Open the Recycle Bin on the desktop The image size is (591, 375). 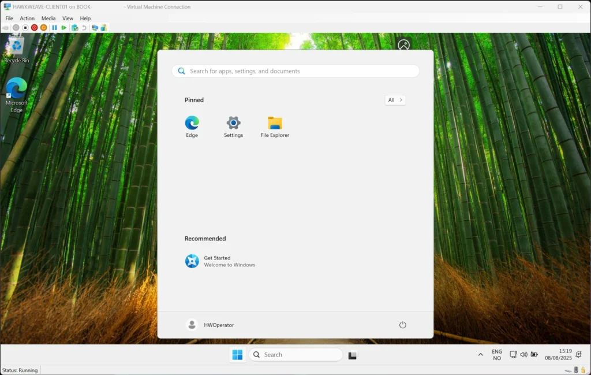(16, 50)
